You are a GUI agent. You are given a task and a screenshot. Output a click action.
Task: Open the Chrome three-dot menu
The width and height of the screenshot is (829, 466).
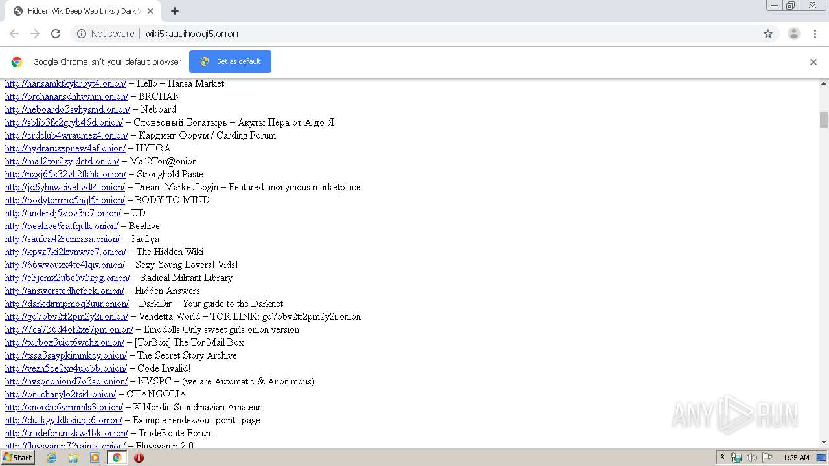[x=815, y=34]
